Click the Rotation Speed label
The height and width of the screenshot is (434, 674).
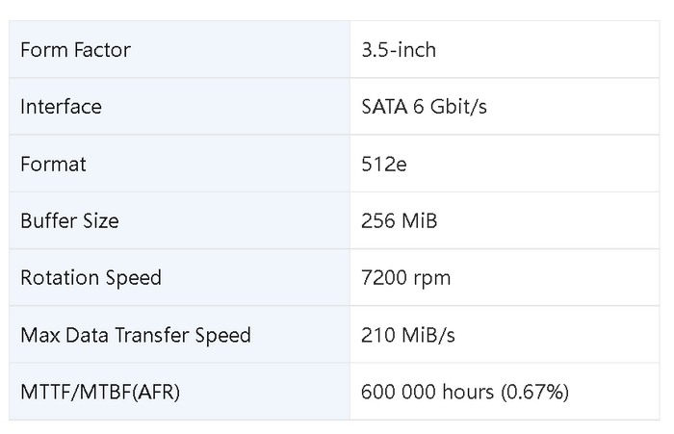91,278
